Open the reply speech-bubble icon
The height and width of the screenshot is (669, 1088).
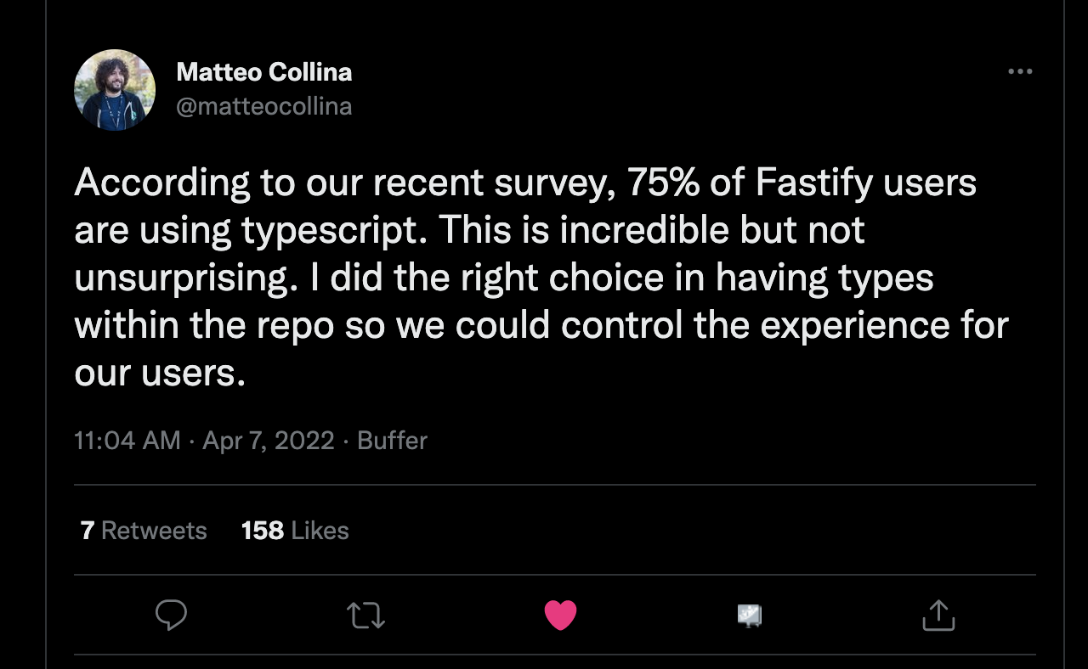pyautogui.click(x=171, y=615)
